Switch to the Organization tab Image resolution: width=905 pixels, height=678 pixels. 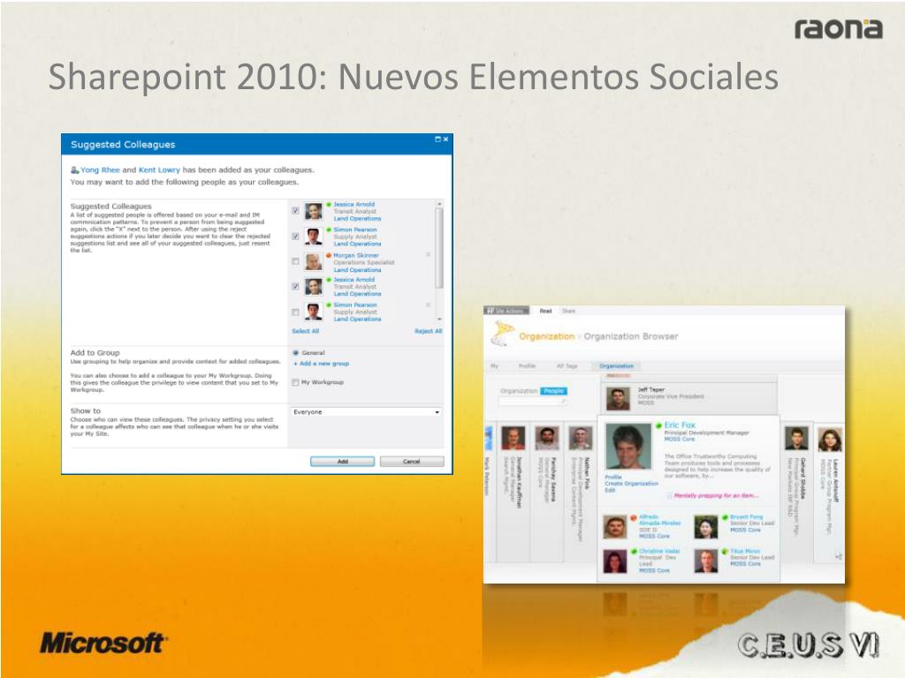click(616, 366)
